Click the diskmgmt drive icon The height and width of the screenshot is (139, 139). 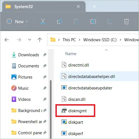[x=64, y=111]
